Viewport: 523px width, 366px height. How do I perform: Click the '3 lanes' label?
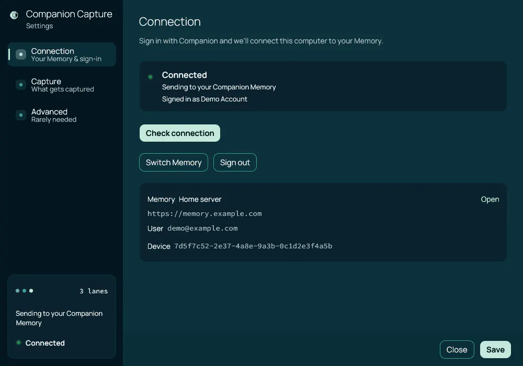[94, 291]
